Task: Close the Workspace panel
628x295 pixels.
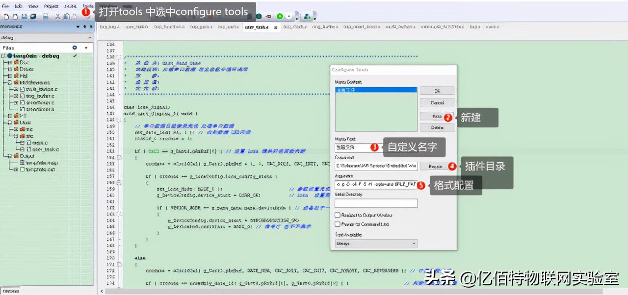Action: pyautogui.click(x=91, y=27)
